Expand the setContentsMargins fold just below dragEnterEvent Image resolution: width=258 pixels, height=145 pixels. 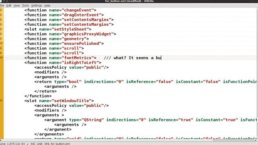click(1, 20)
